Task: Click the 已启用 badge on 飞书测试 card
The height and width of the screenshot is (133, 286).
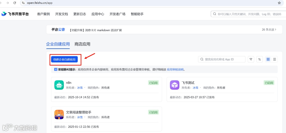Action: (x=269, y=83)
